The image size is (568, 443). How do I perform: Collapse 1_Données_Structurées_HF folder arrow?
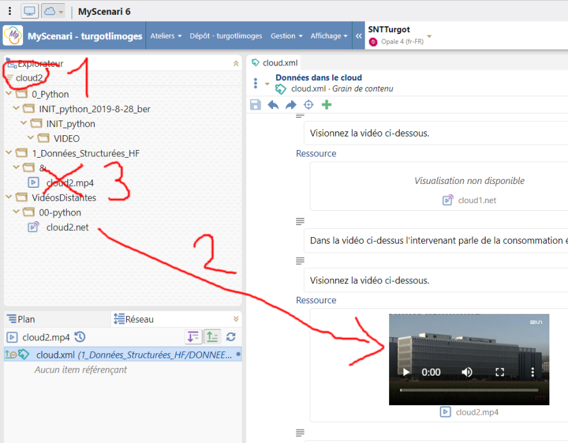pos(9,153)
